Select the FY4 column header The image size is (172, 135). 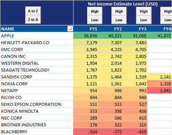click(160, 29)
